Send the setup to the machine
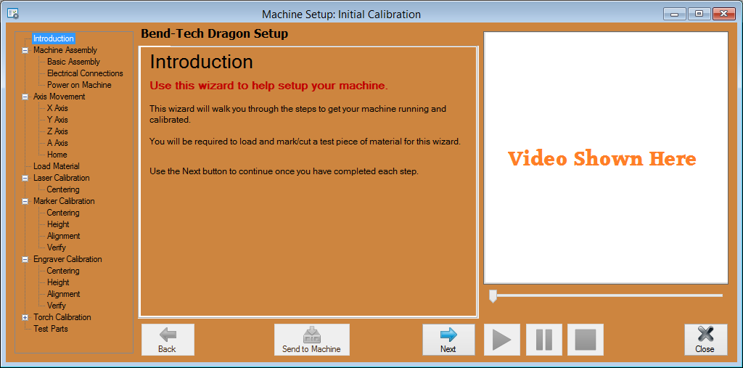 [x=312, y=340]
